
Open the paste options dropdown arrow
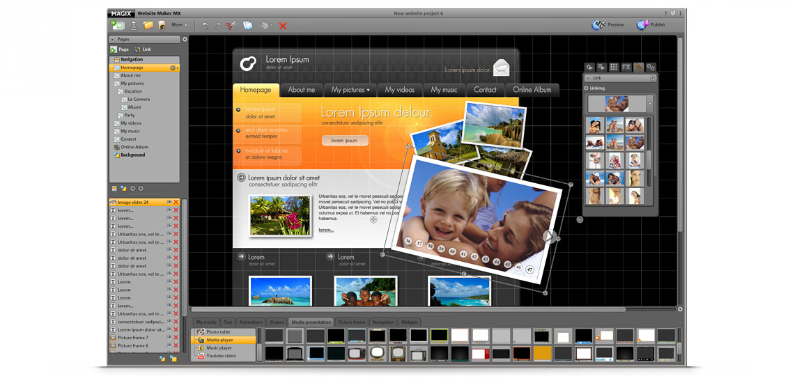click(271, 25)
